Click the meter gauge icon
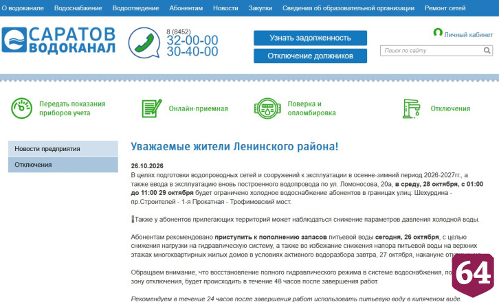The height and width of the screenshot is (302, 499). [x=21, y=108]
